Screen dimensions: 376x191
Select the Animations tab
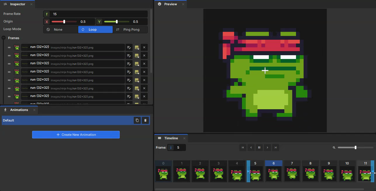tap(19, 110)
